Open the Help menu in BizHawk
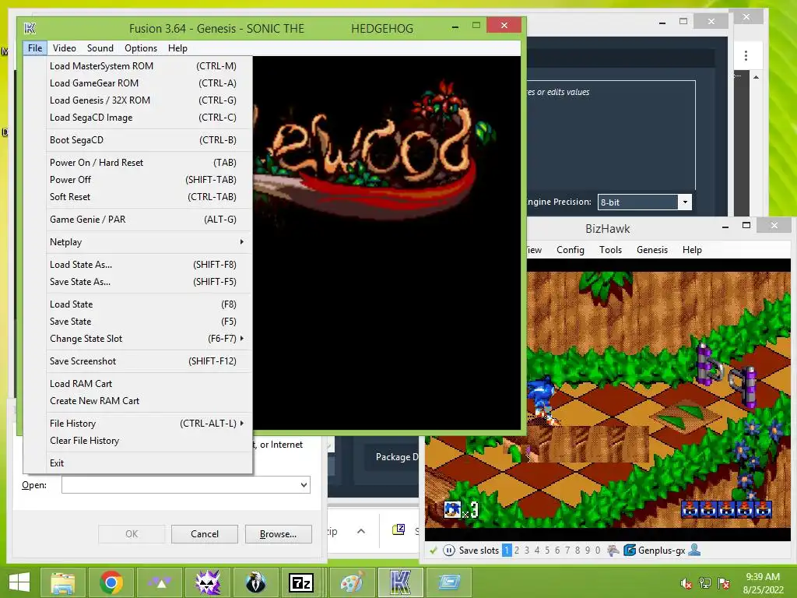This screenshot has width=797, height=598. coord(692,250)
